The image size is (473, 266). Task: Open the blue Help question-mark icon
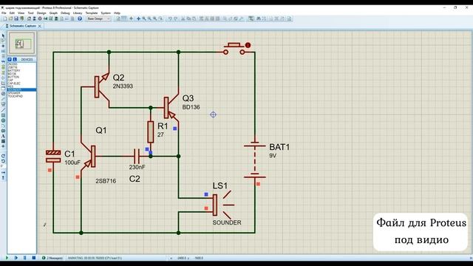tap(80, 18)
